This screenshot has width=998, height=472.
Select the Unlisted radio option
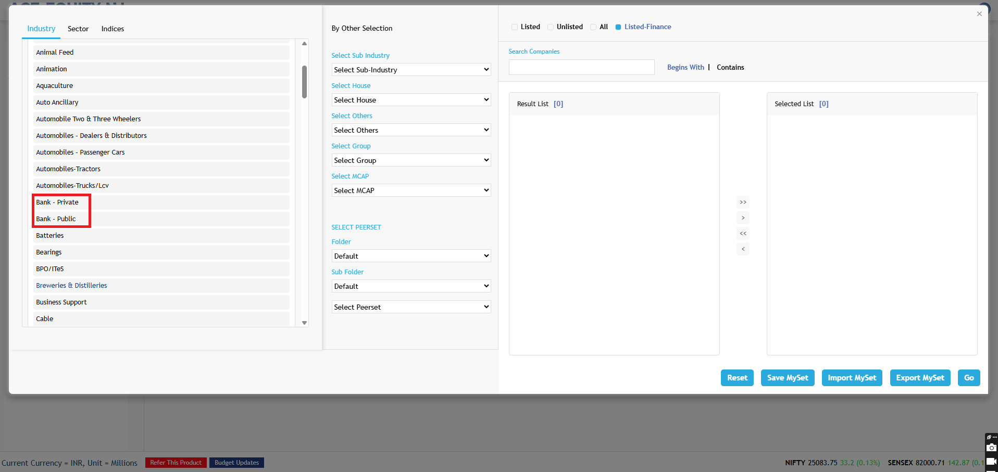551,27
